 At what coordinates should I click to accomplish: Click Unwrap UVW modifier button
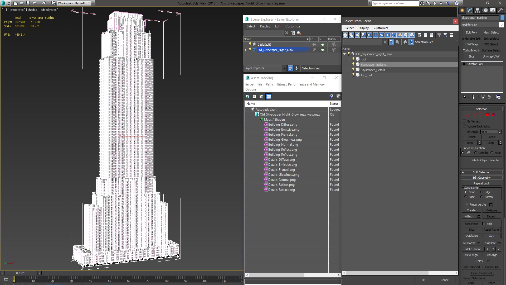coord(491,56)
